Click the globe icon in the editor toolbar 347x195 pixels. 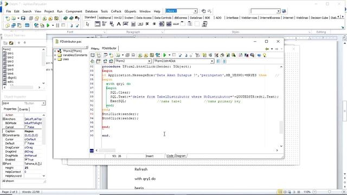pyautogui.click(x=158, y=55)
